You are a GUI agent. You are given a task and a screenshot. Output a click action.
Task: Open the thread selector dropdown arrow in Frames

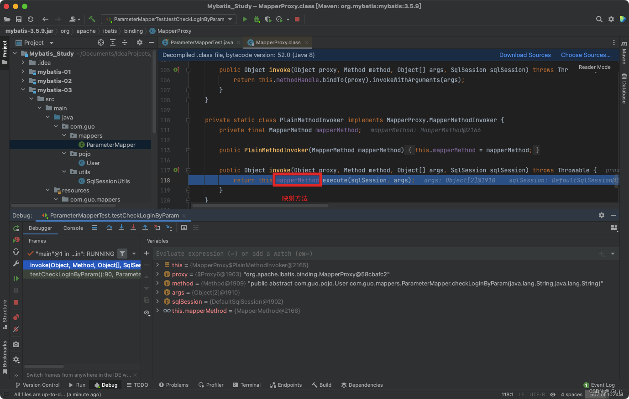point(134,254)
